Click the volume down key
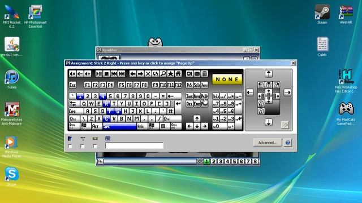 point(80,74)
